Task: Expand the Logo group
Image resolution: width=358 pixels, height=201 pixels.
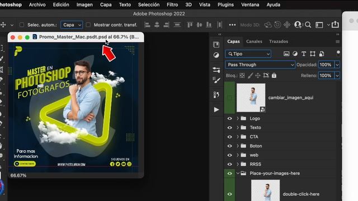Action: (x=238, y=118)
